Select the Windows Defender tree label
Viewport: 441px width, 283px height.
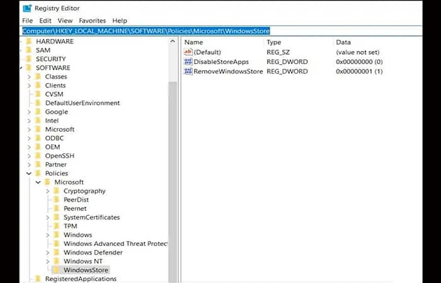pyautogui.click(x=93, y=252)
